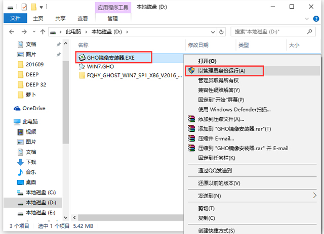This screenshot has height=234, width=324.
Task: Click the up directory arrow button
Action: pos(43,31)
